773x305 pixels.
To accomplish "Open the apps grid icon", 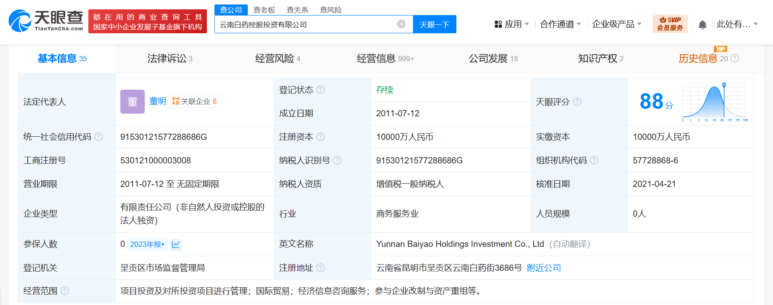I will [x=498, y=24].
